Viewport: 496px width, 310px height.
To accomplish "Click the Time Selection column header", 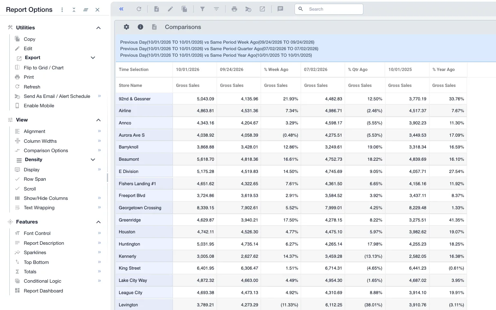I will pyautogui.click(x=144, y=69).
